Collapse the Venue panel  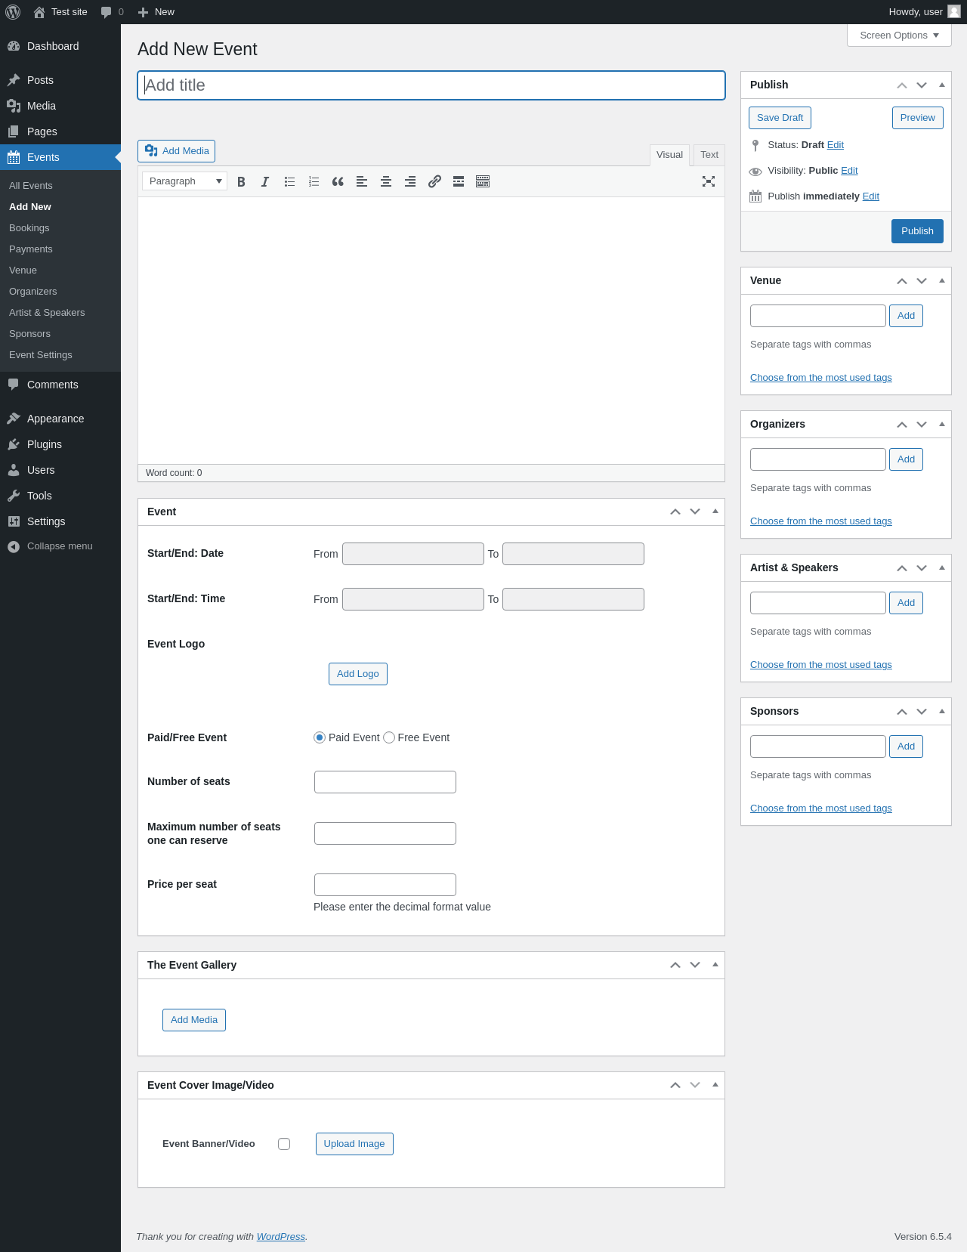pyautogui.click(x=942, y=281)
